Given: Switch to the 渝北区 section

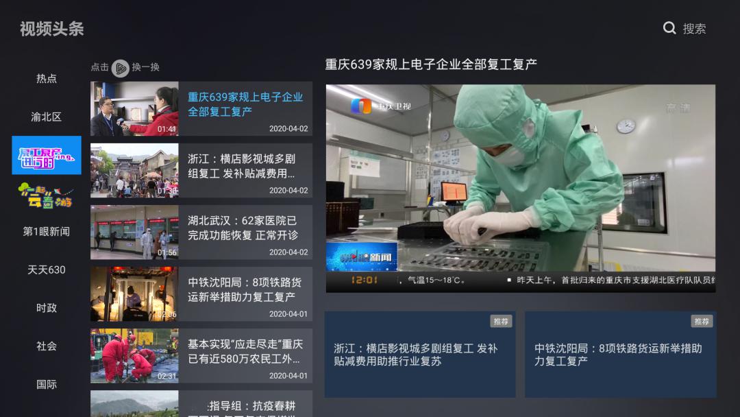Looking at the screenshot, I should click(x=46, y=117).
